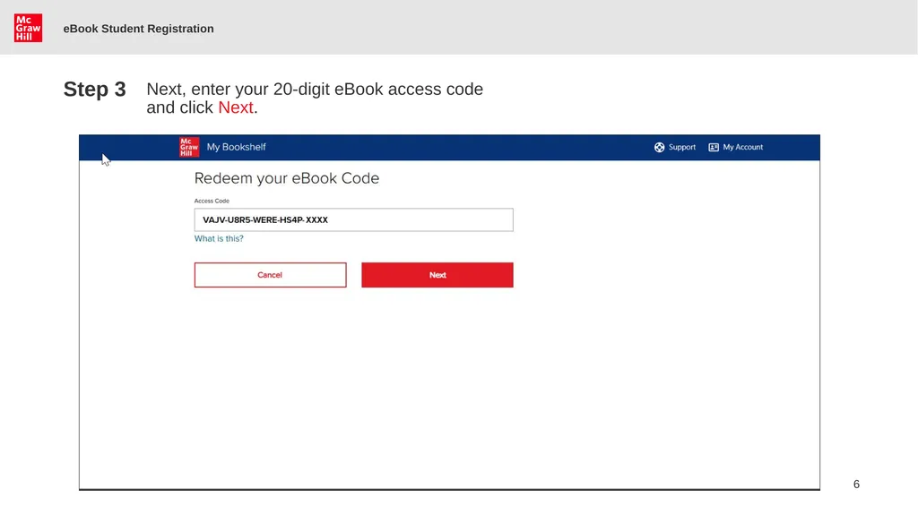
Task: Click the My Account card icon
Action: (714, 148)
